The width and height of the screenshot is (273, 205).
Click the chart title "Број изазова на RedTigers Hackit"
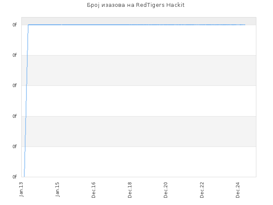[x=136, y=5]
